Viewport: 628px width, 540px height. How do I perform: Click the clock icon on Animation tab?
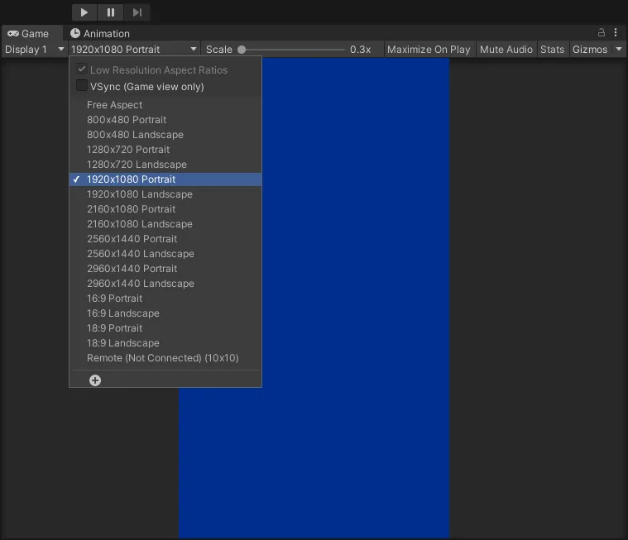pos(75,34)
